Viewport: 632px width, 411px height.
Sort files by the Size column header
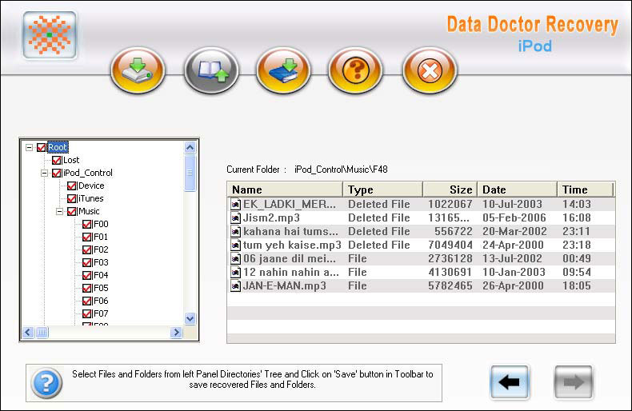pyautogui.click(x=450, y=190)
